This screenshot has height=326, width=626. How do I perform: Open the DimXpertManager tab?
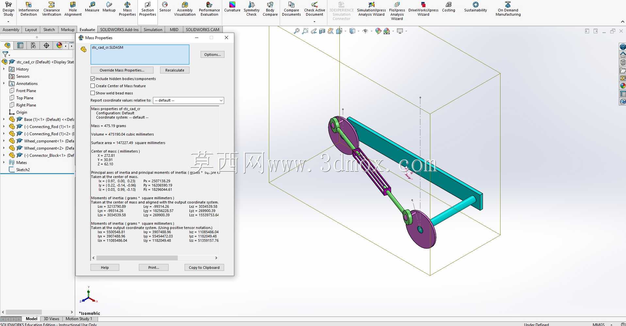pyautogui.click(x=46, y=45)
